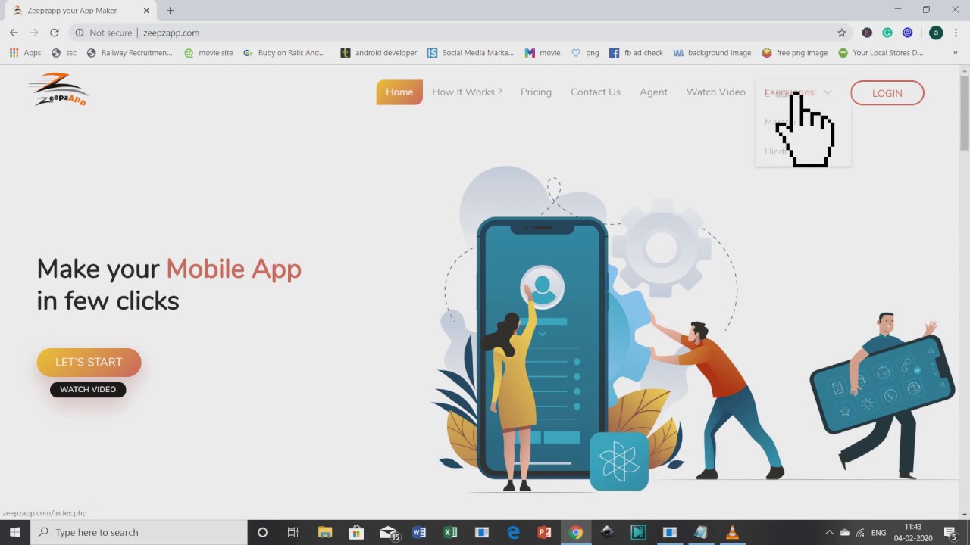The height and width of the screenshot is (545, 970).
Task: Reload the page
Action: (54, 33)
